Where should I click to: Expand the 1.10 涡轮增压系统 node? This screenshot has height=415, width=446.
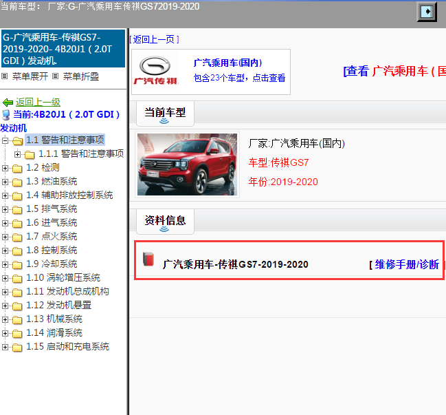(x=5, y=278)
